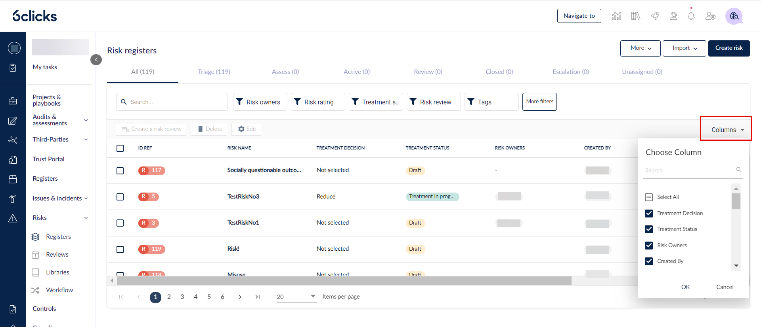Viewport: 761px width, 327px height.
Task: Click OK in Choose Column panel
Action: (x=685, y=287)
